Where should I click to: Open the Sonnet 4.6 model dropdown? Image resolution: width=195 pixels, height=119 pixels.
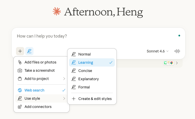158,51
